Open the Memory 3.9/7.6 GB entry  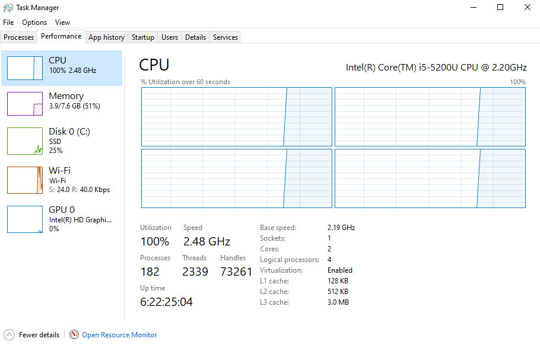[x=74, y=106]
